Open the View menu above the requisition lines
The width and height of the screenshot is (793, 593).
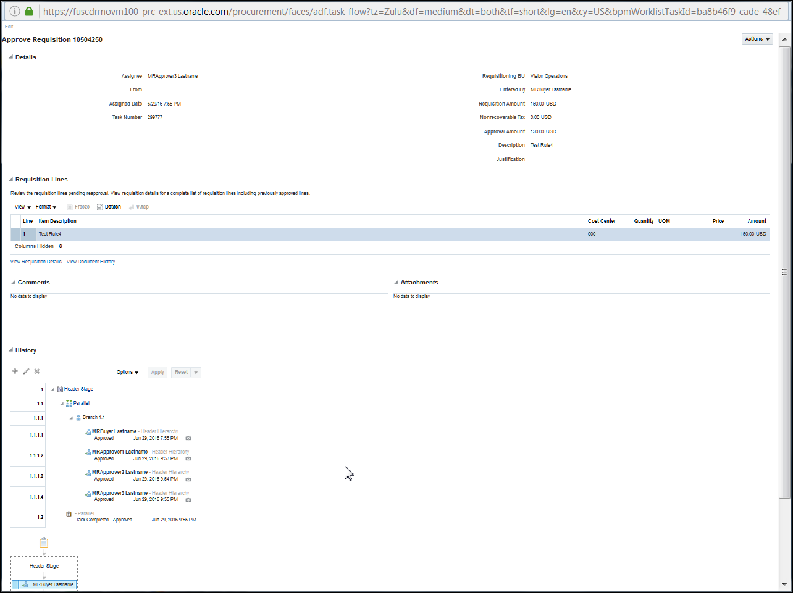coord(22,206)
